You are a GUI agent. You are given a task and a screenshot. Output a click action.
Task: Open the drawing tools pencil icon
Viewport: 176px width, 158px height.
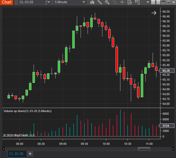100,2
